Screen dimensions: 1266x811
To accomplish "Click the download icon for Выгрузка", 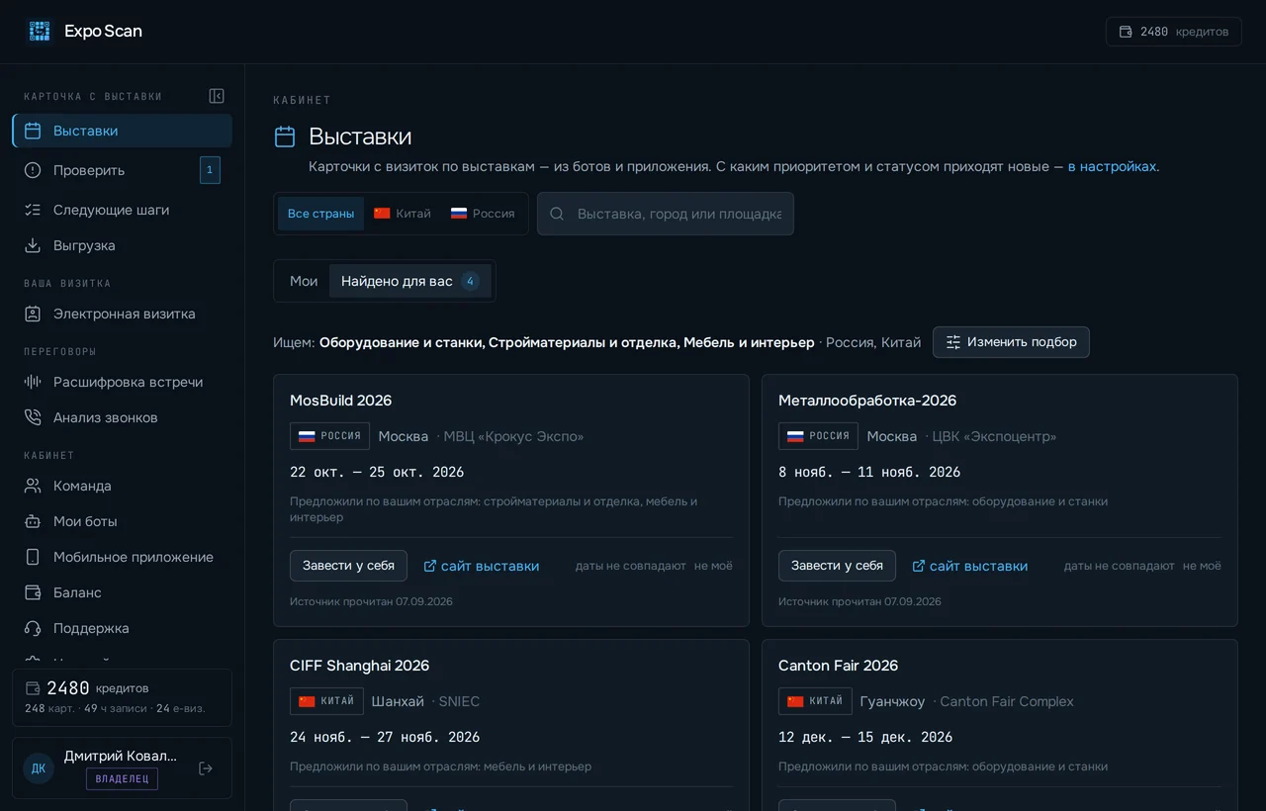I will point(33,245).
